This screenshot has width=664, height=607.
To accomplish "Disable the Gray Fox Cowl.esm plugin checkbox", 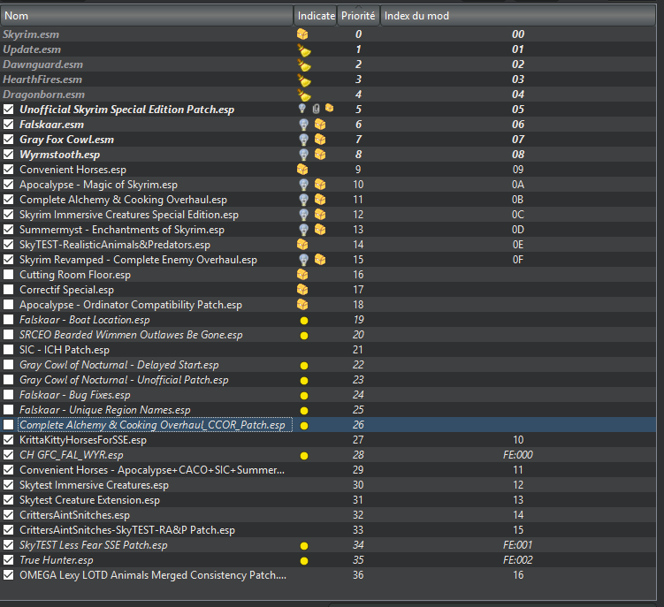I will (9, 140).
